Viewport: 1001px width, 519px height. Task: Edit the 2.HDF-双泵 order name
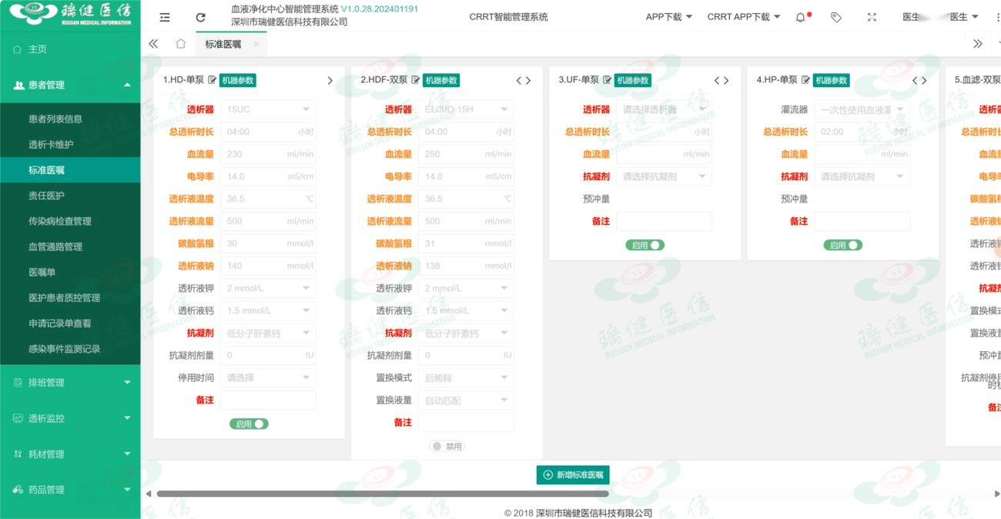[x=416, y=80]
